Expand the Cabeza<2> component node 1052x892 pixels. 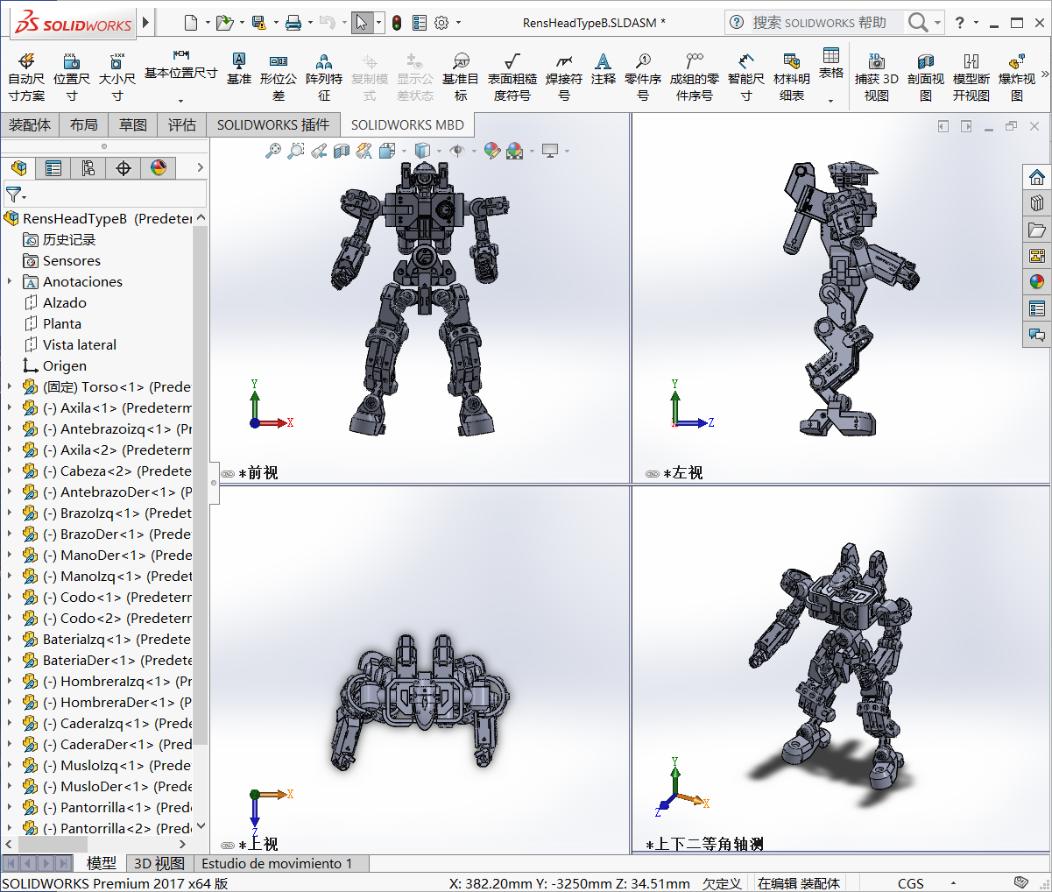point(10,471)
